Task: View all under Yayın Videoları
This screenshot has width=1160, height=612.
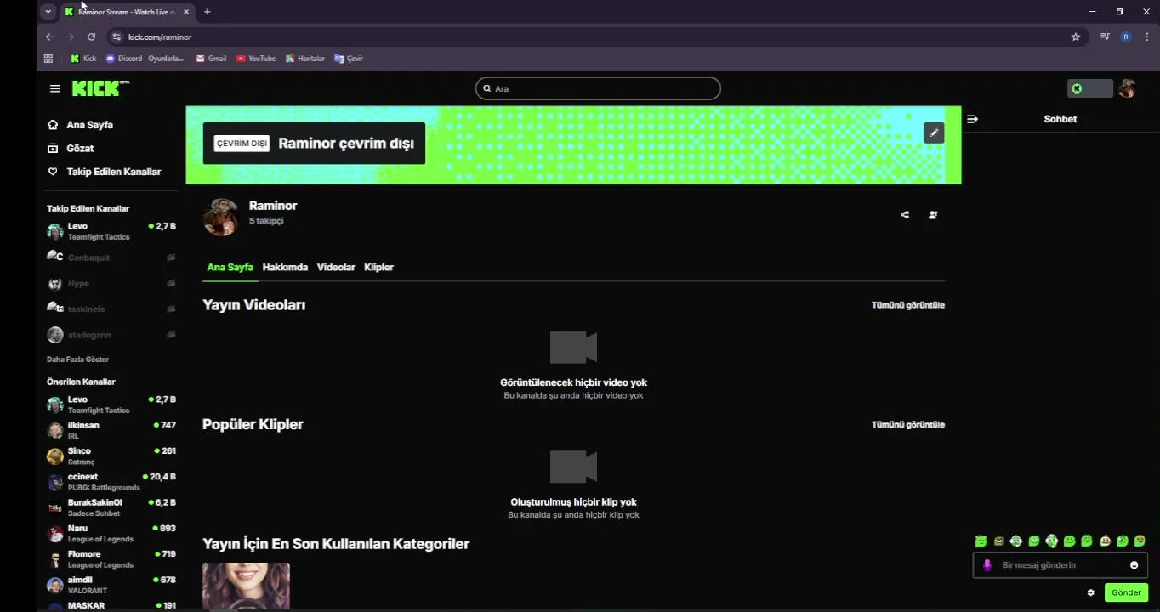Action: pyautogui.click(x=908, y=305)
